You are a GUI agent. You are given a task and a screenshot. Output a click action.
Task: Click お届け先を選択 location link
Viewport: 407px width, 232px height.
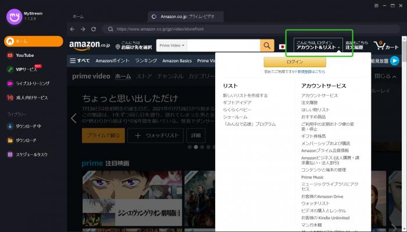pyautogui.click(x=134, y=45)
